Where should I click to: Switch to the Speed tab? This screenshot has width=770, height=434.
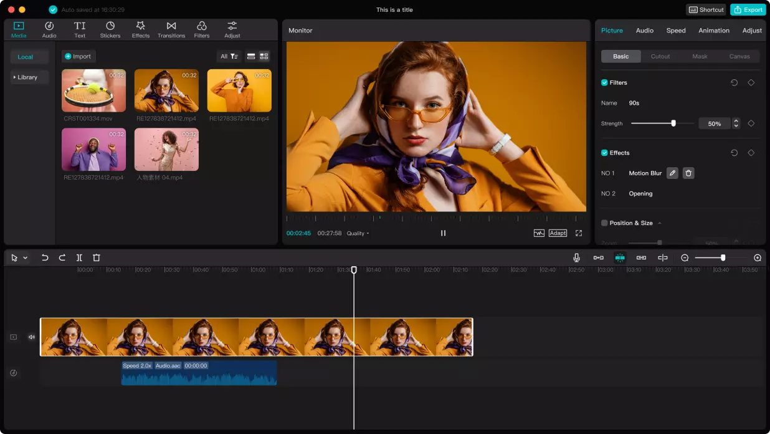676,31
